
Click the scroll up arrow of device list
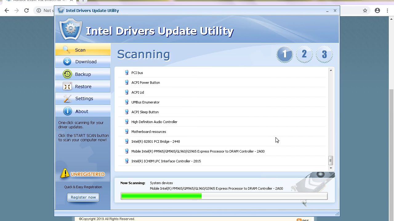pyautogui.click(x=331, y=71)
